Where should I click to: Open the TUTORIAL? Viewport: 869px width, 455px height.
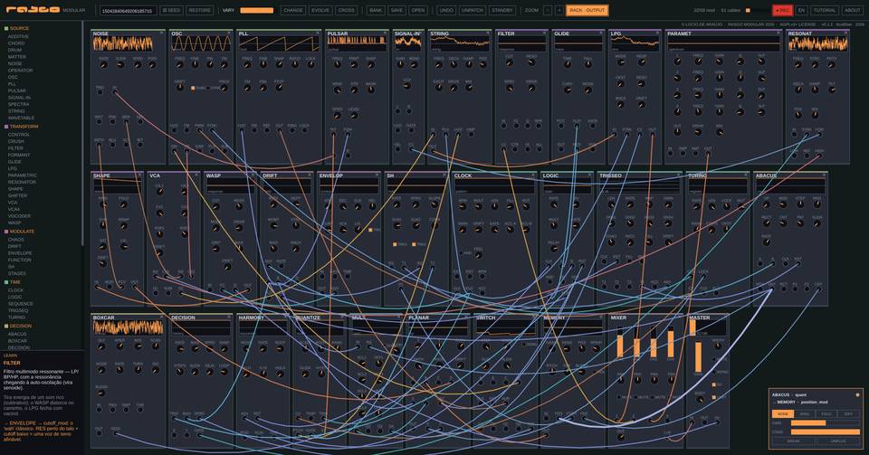click(824, 10)
